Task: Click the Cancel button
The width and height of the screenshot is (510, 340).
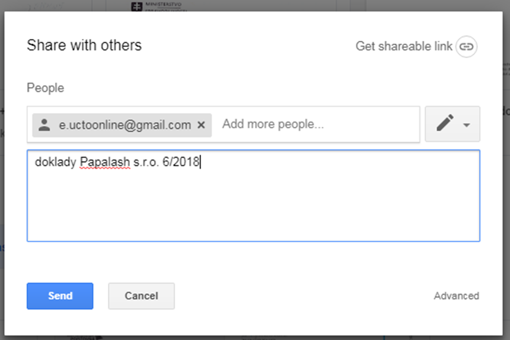Action: 142,296
